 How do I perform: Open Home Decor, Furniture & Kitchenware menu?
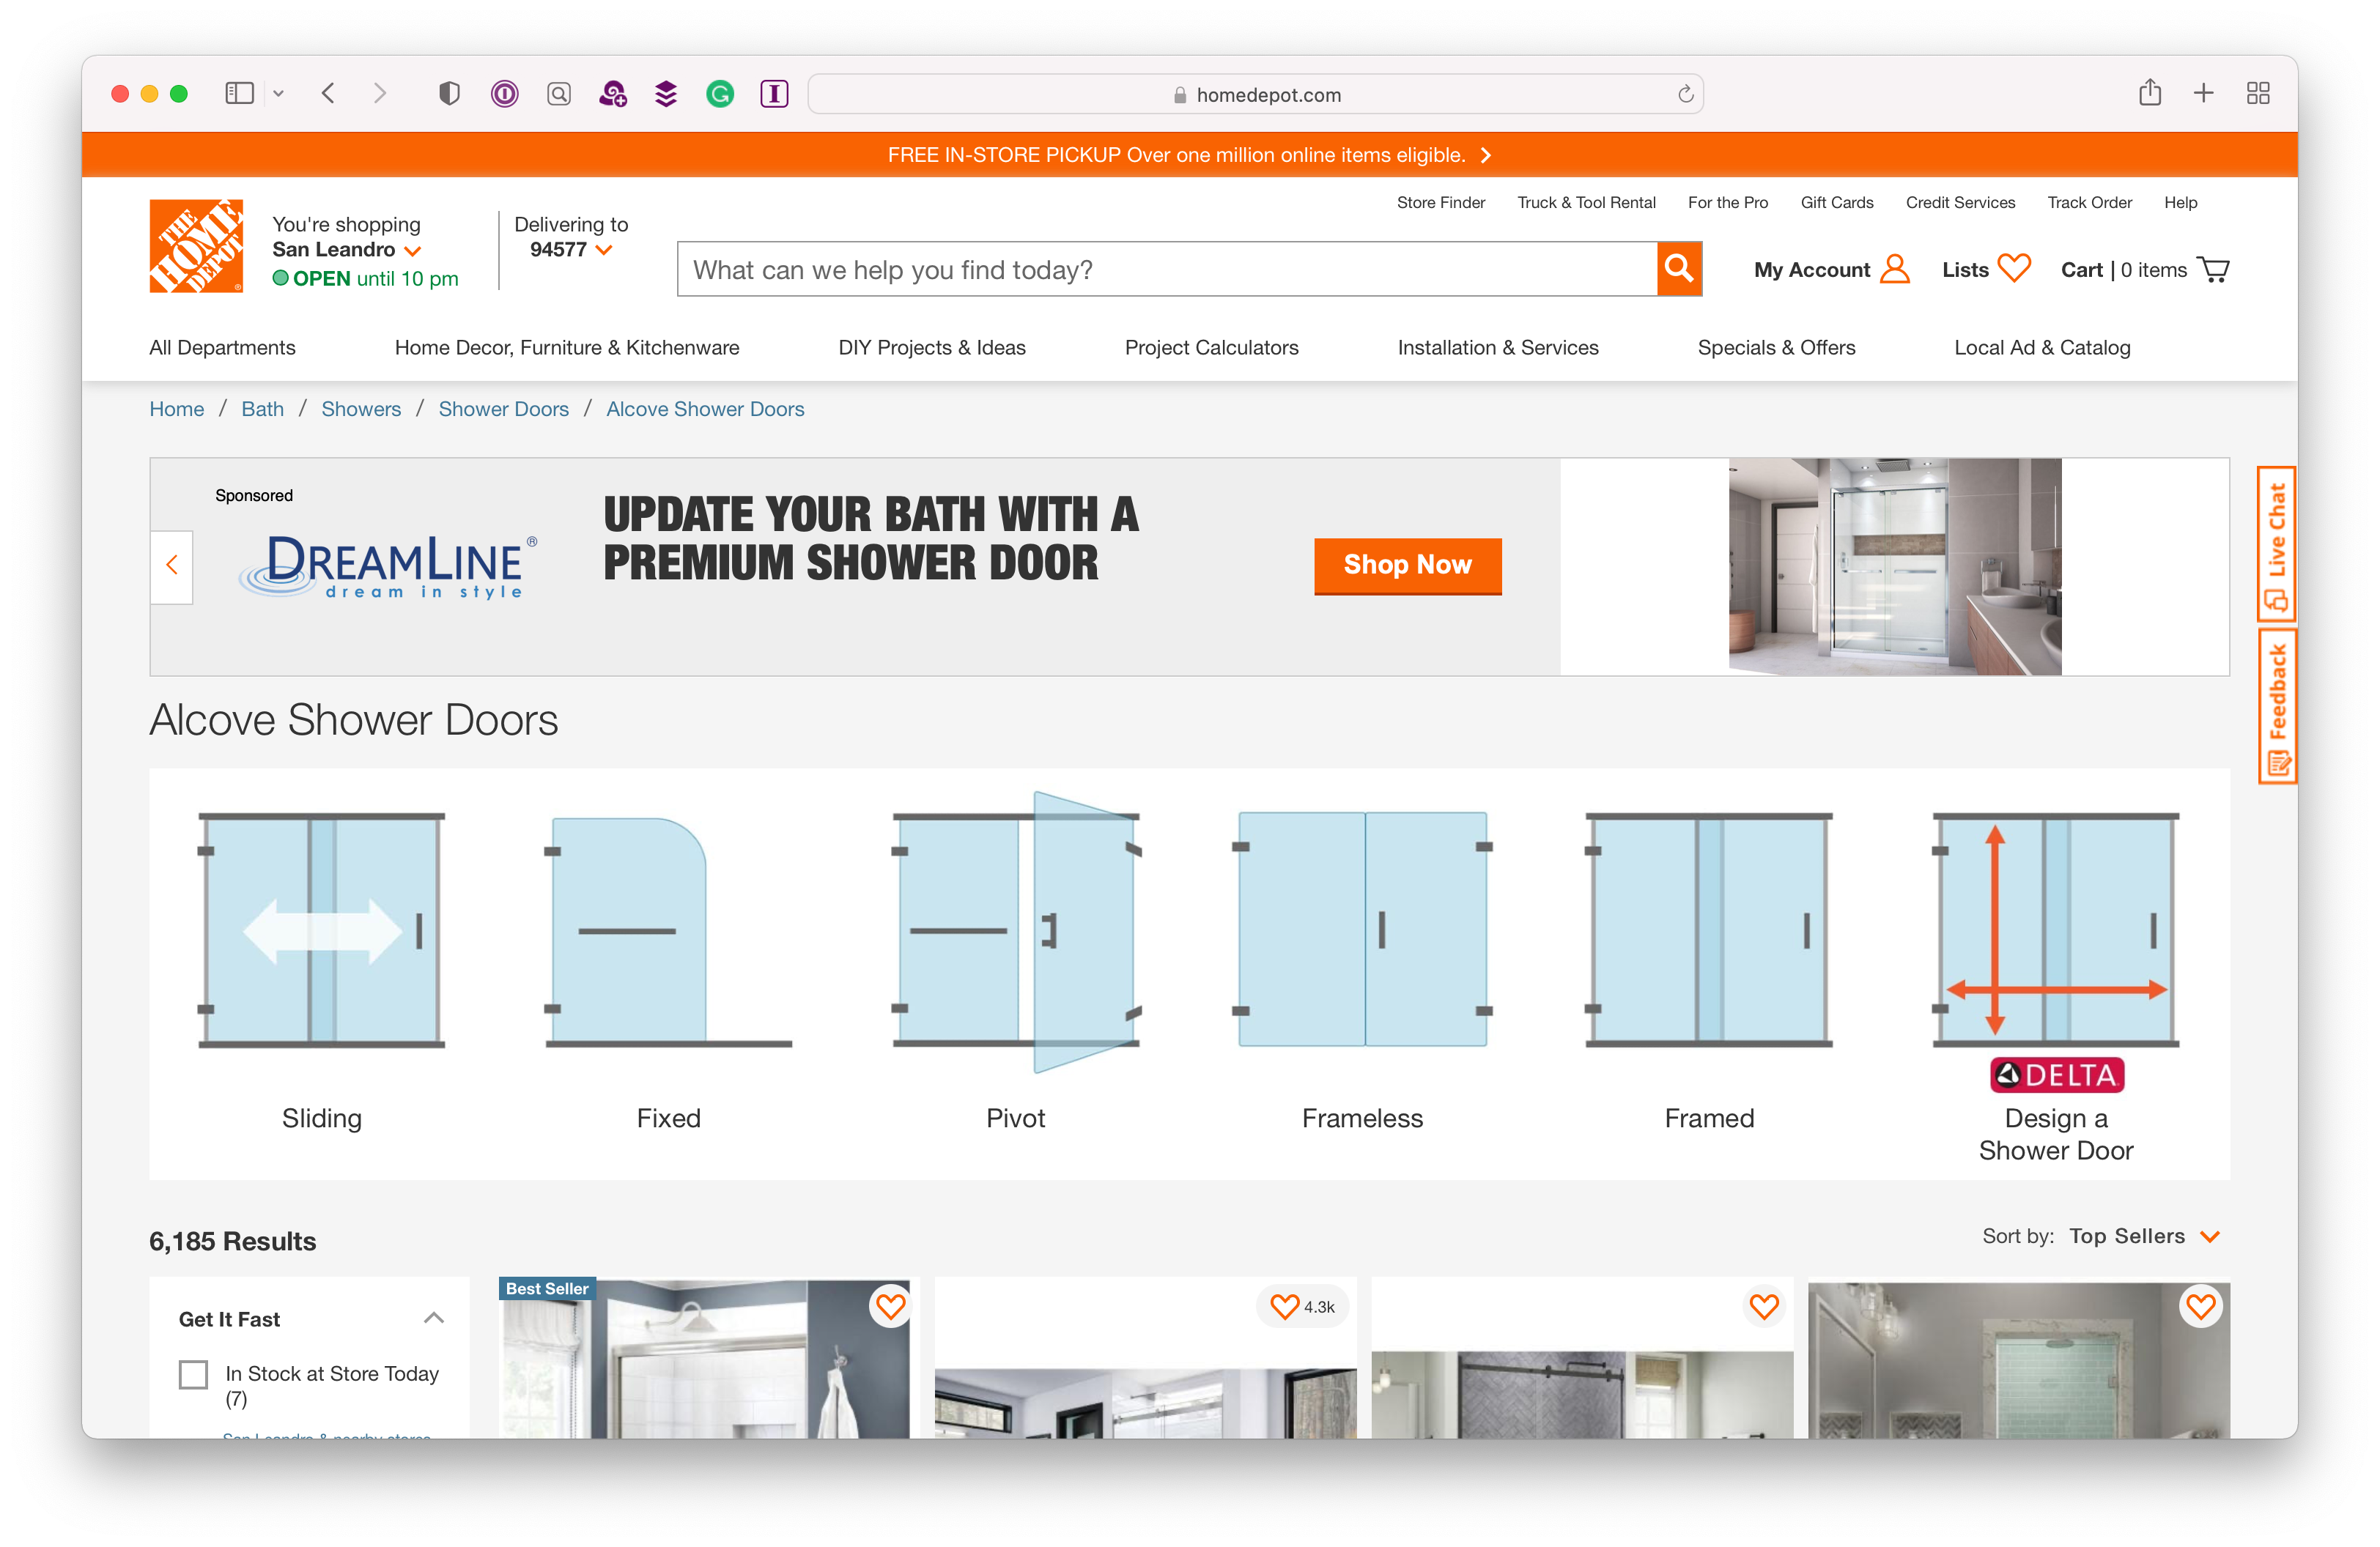click(x=567, y=346)
